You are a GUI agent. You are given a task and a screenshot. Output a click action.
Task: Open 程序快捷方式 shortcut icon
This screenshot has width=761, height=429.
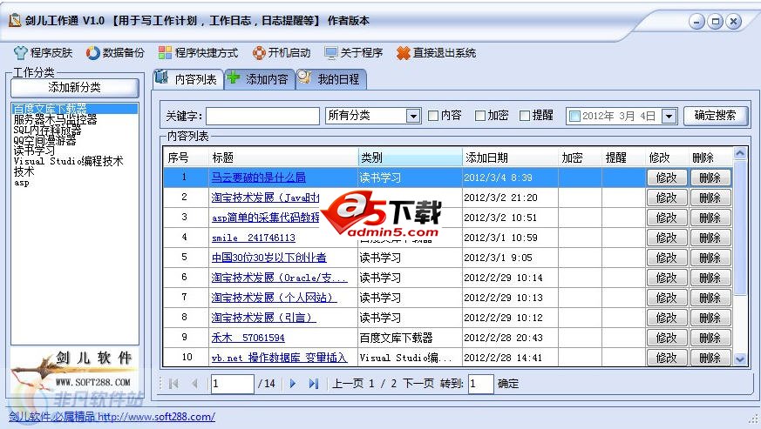point(165,53)
